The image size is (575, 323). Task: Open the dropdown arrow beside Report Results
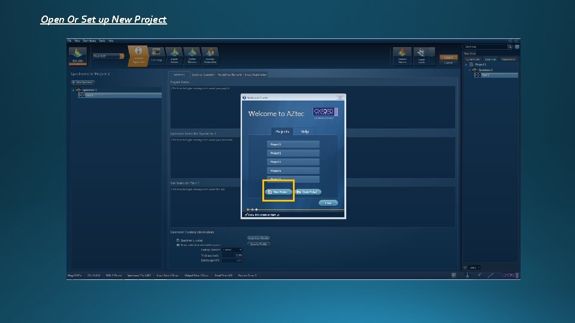click(432, 56)
